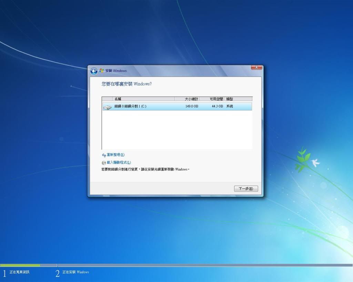Click the 44.3 GB free space value
353x282 pixels.
(x=217, y=106)
